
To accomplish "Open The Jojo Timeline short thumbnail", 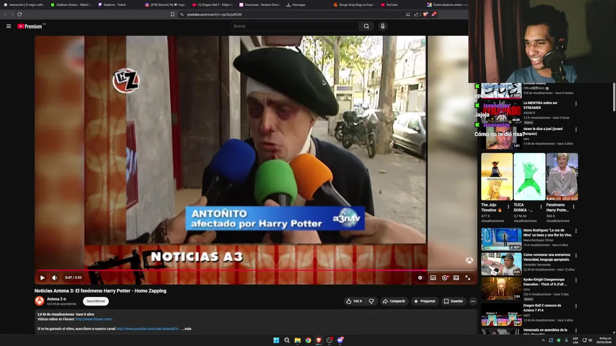I will (497, 176).
